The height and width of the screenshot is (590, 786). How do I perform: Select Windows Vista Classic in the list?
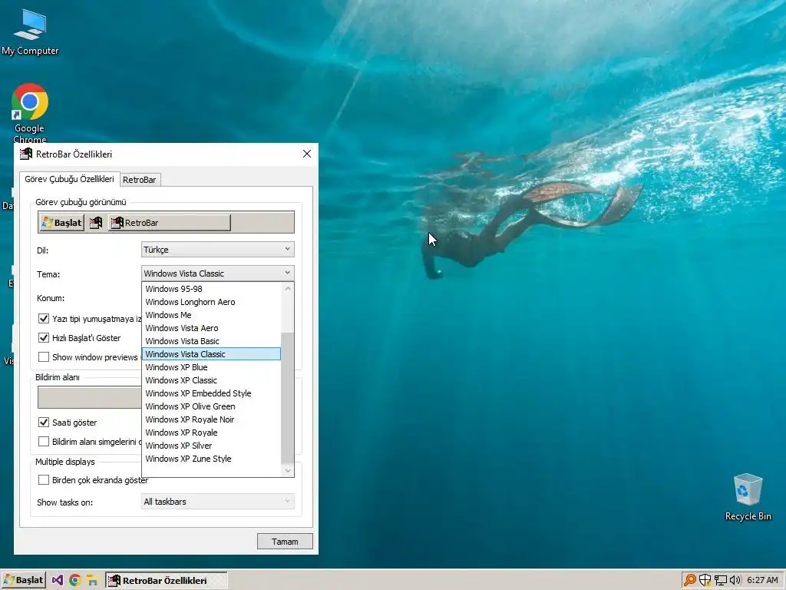(x=211, y=353)
